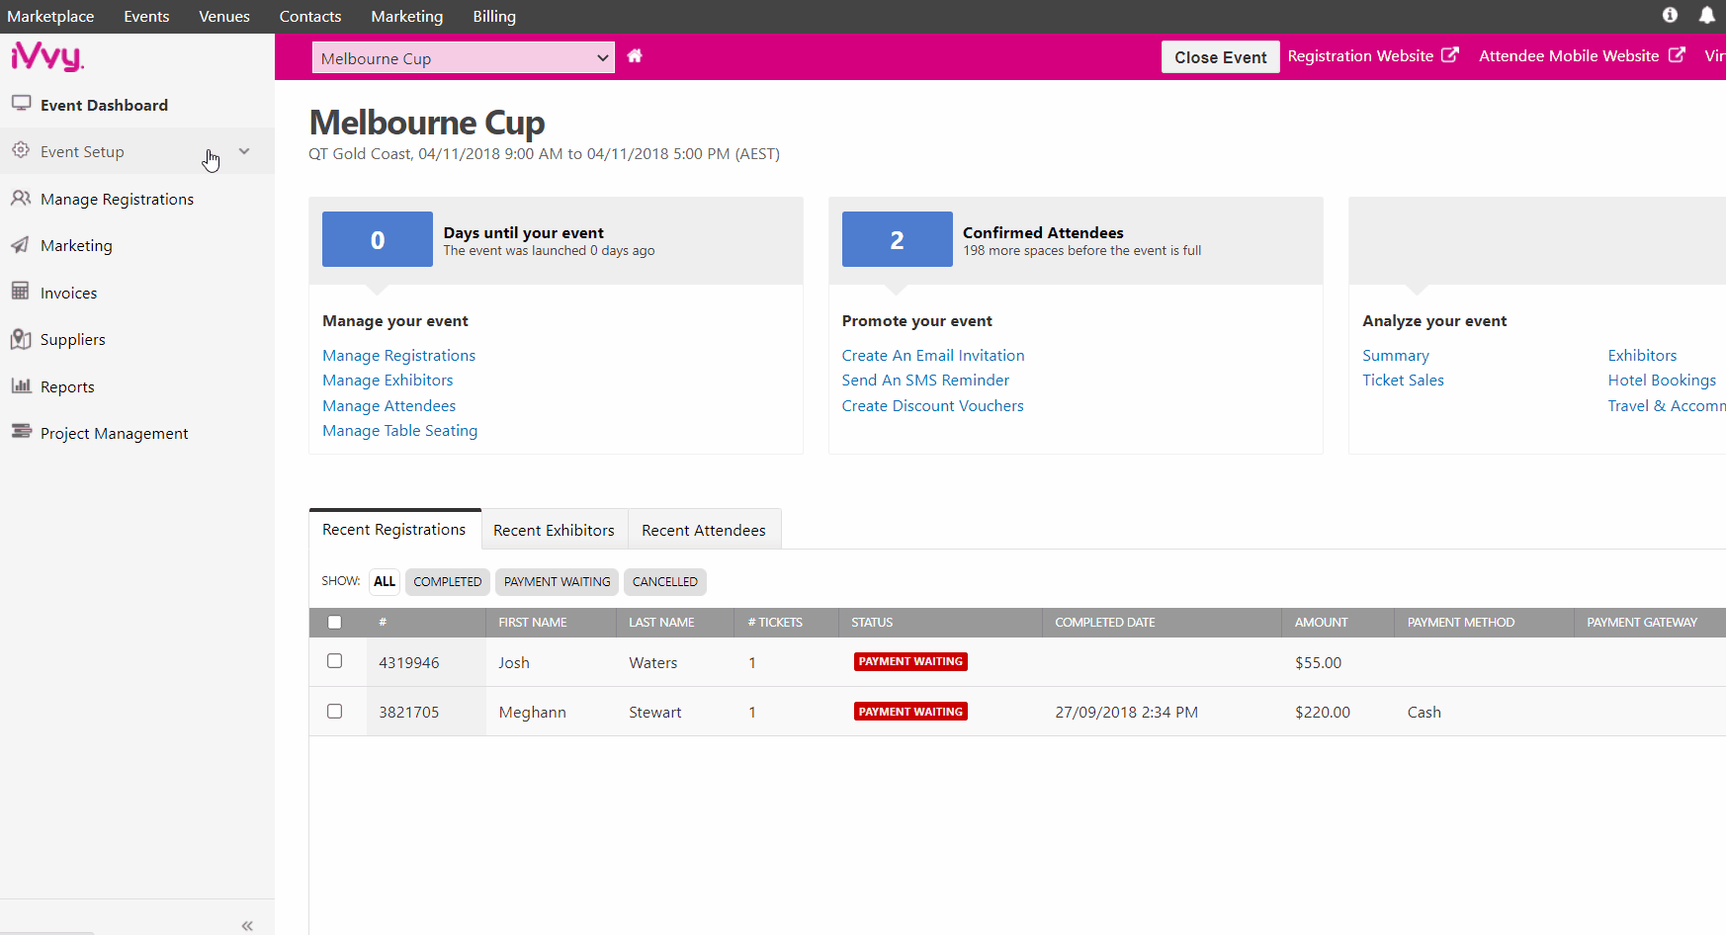1726x935 pixels.
Task: Click the home icon beside event selector
Action: point(635,56)
